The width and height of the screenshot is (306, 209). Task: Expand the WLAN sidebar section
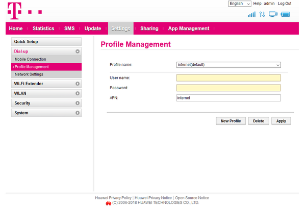coord(46,93)
